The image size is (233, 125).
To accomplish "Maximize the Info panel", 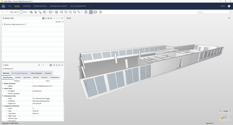I will pos(62,65).
